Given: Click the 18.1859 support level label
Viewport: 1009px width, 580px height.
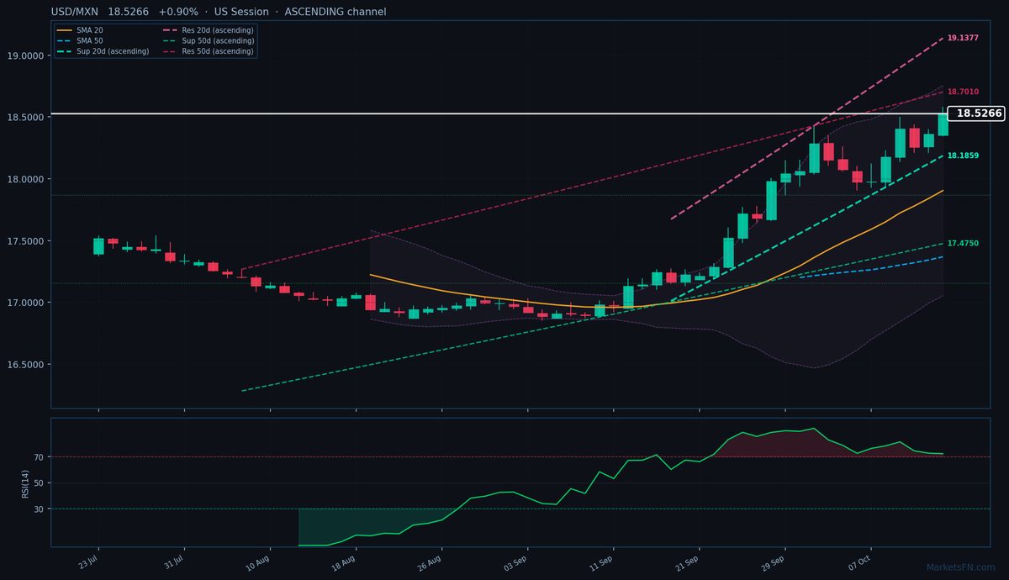Looking at the screenshot, I should [x=963, y=156].
